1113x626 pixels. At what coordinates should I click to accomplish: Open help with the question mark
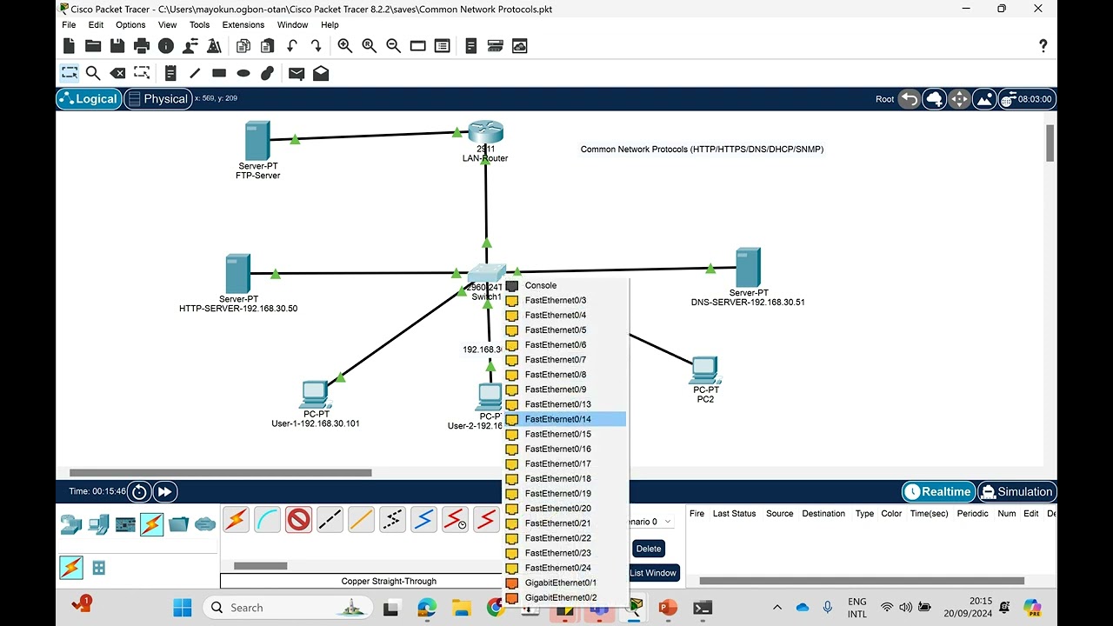(x=1043, y=46)
